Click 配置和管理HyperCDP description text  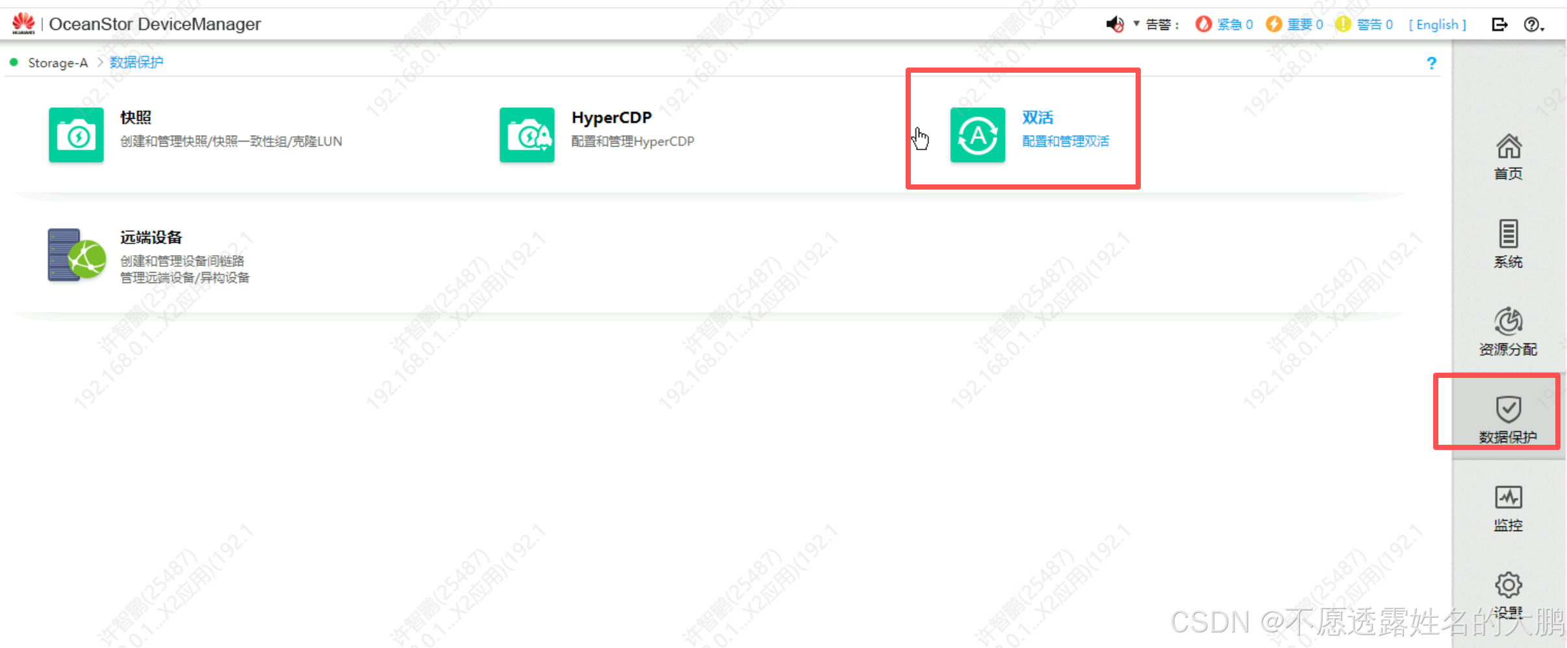[633, 141]
